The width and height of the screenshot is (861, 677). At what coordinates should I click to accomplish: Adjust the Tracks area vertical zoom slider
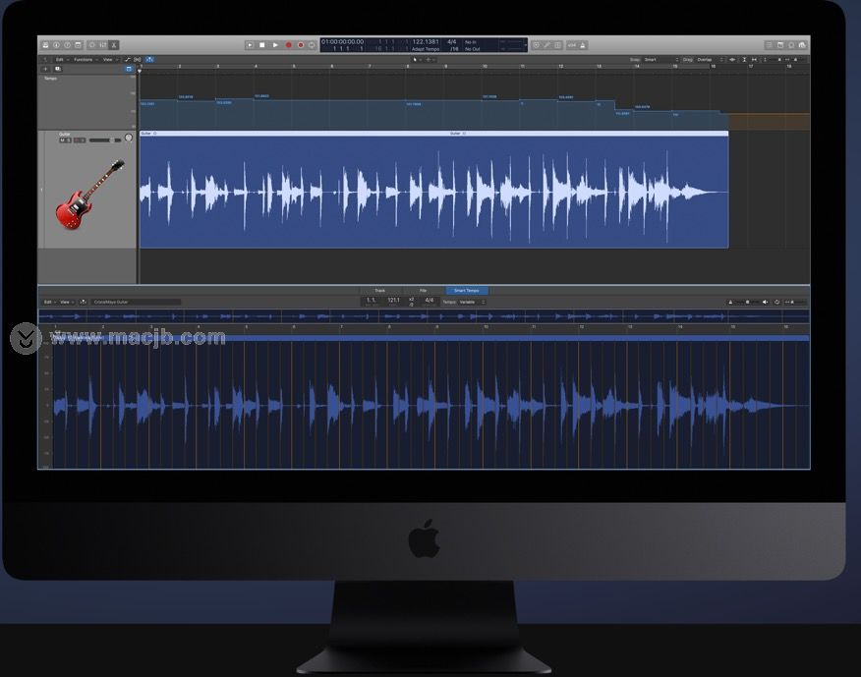pos(774,59)
